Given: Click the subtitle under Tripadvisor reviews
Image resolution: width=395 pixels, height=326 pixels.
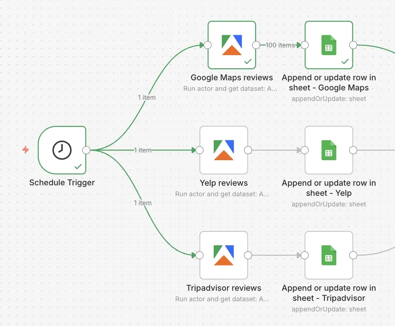Looking at the screenshot, I should tap(222, 299).
